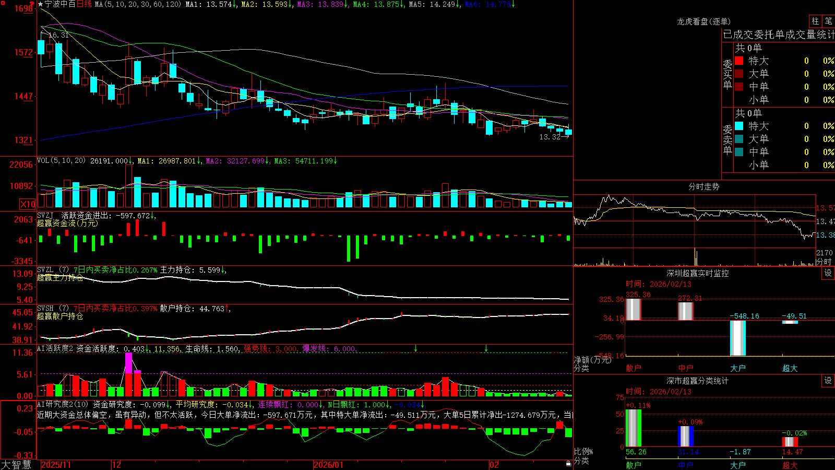Click the small red square icon in the top-left corner
Screen dimensions: 835x470
2,2
